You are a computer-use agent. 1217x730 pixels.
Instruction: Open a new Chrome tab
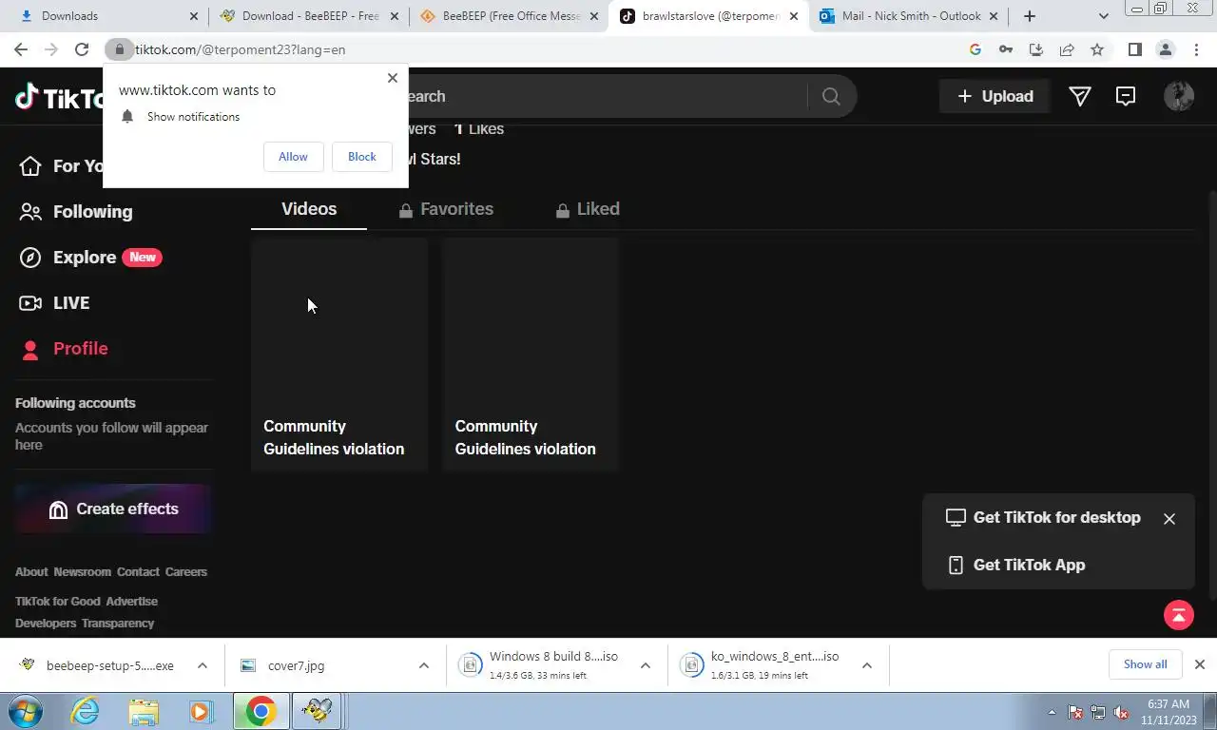click(x=1030, y=16)
